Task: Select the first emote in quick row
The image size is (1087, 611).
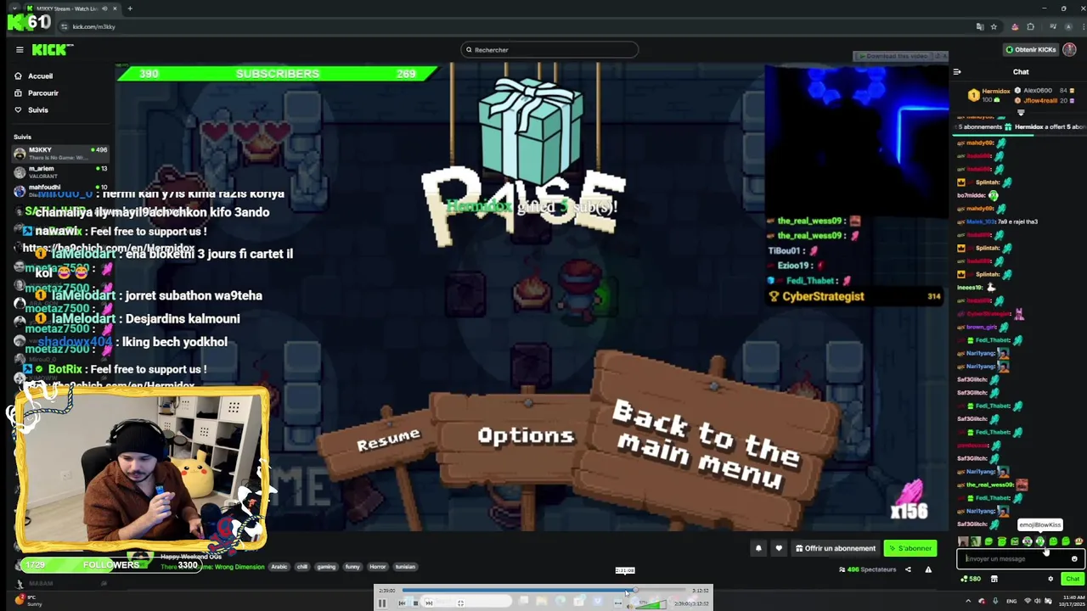Action: (x=963, y=541)
